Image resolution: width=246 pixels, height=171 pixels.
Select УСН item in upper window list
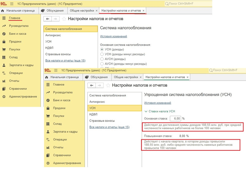pyautogui.click(x=71, y=41)
